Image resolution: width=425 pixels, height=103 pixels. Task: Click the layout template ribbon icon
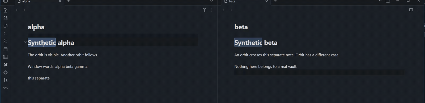tap(5, 49)
